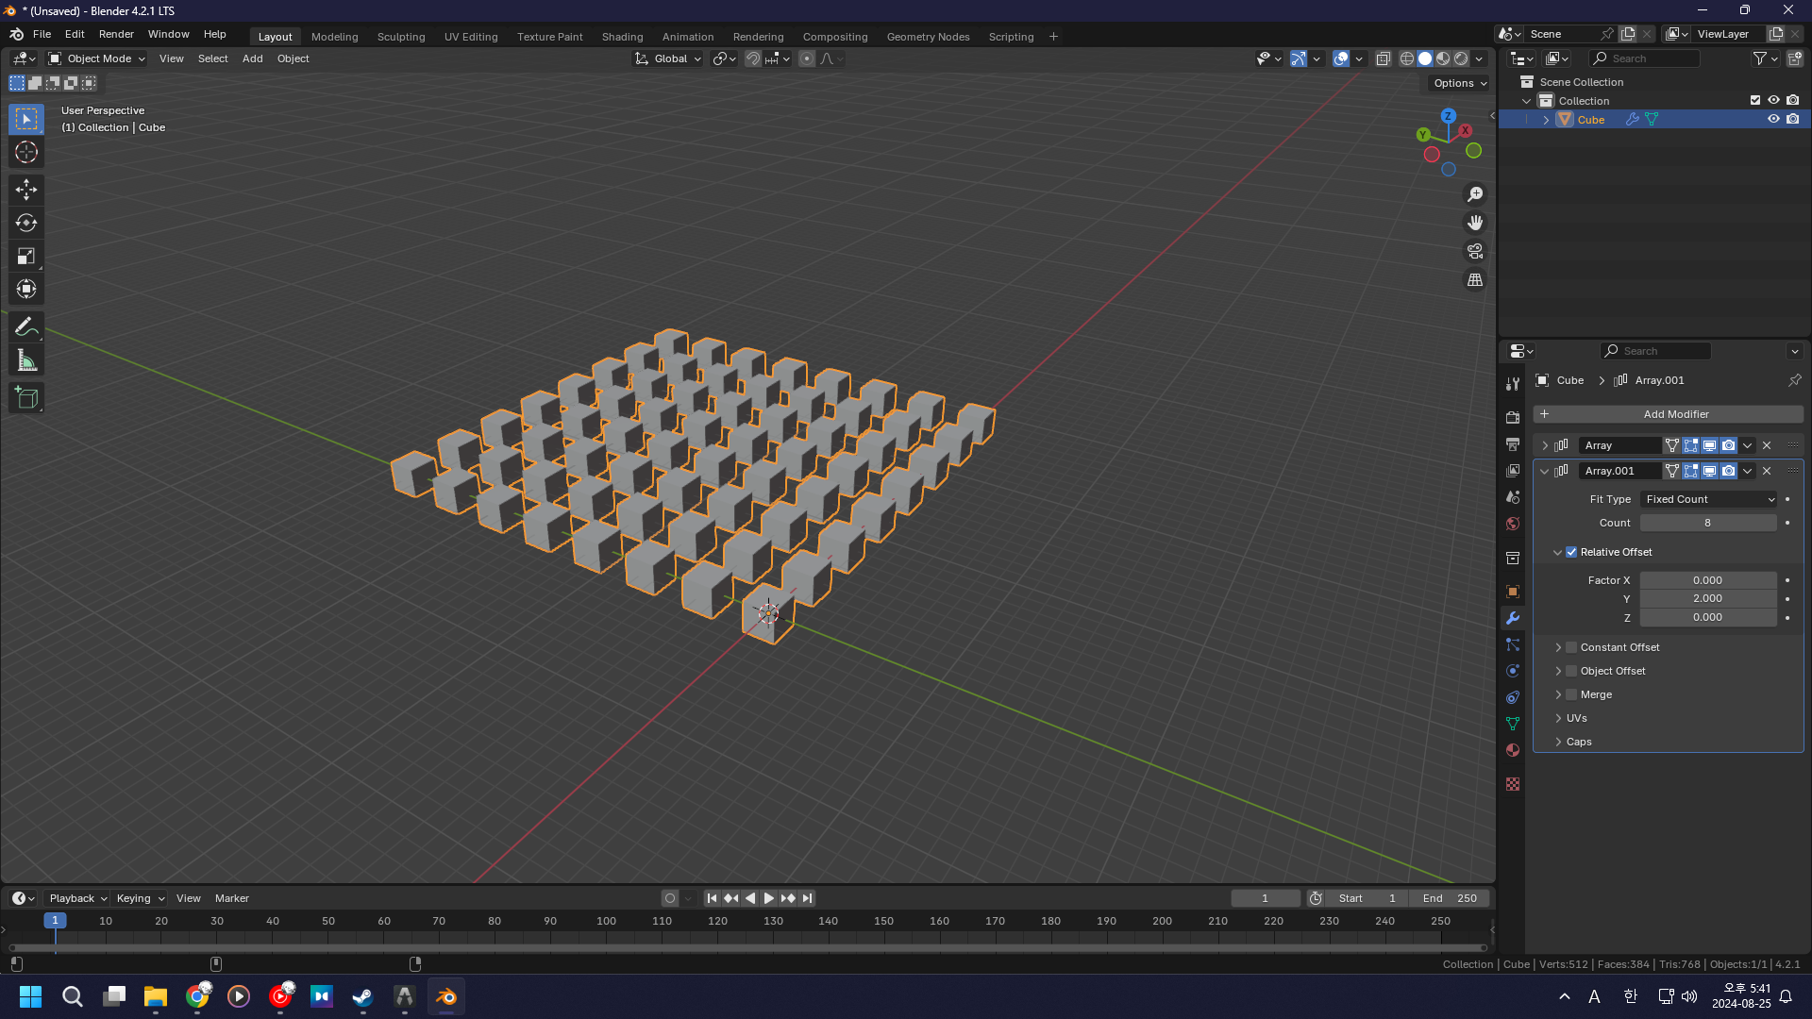Open the Scene properties tab
Screen dimensions: 1812x1019
tap(1513, 496)
